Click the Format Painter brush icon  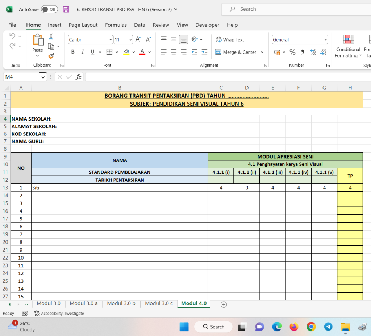tap(51, 56)
